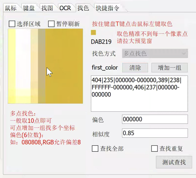
Task: Go to the 找图 tab
Action: pyautogui.click(x=47, y=8)
